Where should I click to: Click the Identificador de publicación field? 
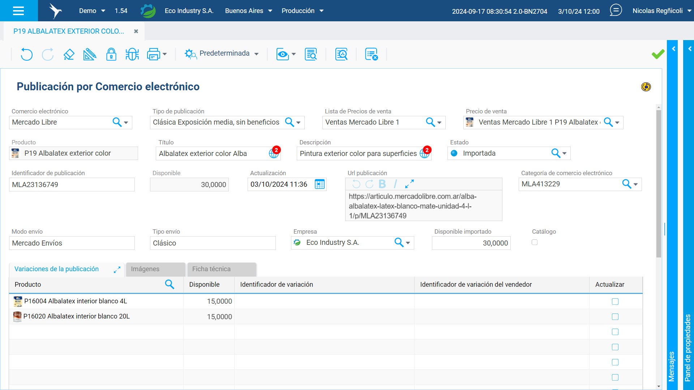tap(72, 185)
